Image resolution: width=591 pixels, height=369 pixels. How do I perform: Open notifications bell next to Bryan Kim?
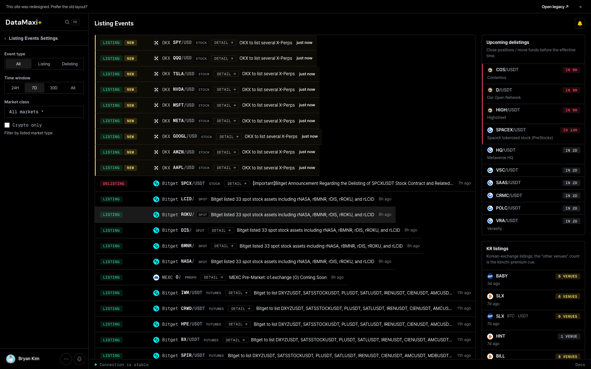[x=79, y=359]
